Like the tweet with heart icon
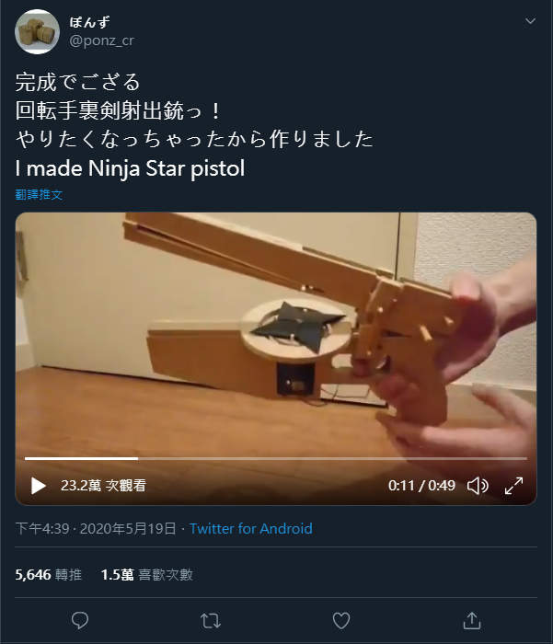This screenshot has width=553, height=644. 341,620
